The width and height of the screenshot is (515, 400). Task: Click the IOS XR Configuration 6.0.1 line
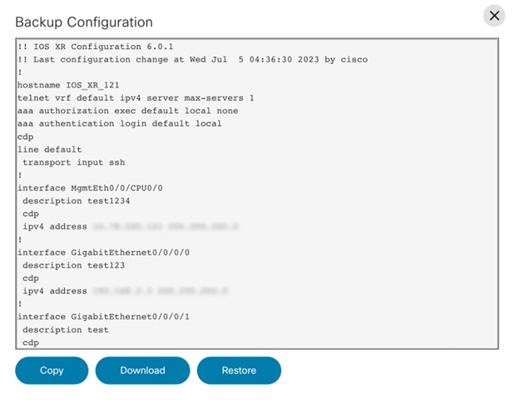pos(100,47)
